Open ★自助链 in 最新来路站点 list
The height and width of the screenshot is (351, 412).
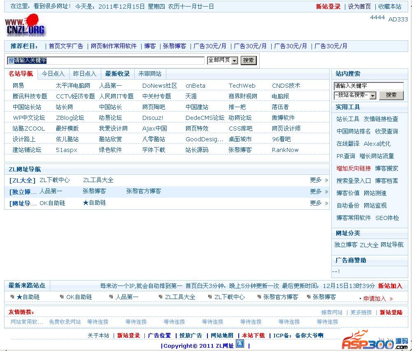pos(28,297)
